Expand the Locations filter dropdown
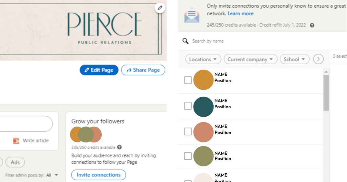 point(203,59)
